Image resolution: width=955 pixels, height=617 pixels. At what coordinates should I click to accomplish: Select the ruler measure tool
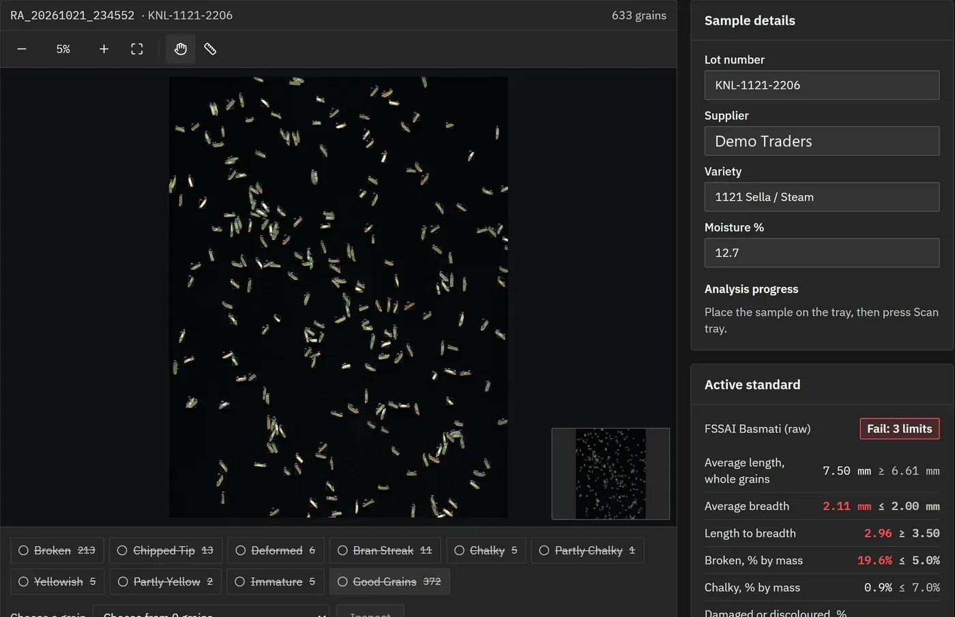click(210, 49)
